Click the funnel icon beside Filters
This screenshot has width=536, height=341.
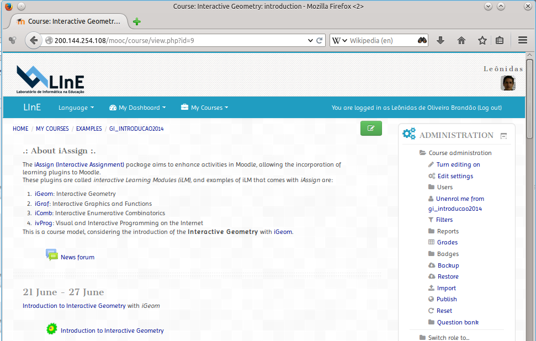click(x=431, y=220)
